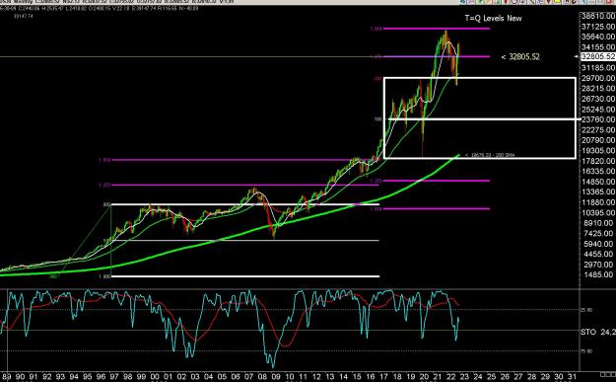
Task: Click the 35640.00 price axis value
Action: point(598,37)
